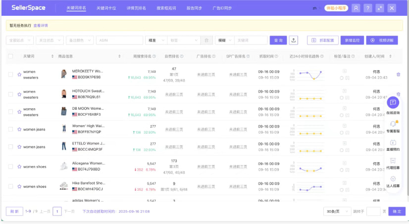Delete the MEROKEETY row with trash icon
The height and width of the screenshot is (224, 409).
[x=398, y=75]
